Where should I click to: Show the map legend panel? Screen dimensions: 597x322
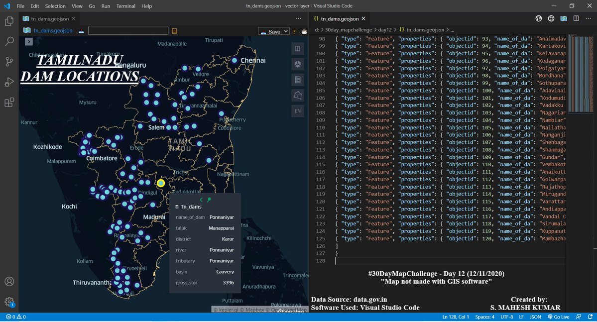[297, 80]
